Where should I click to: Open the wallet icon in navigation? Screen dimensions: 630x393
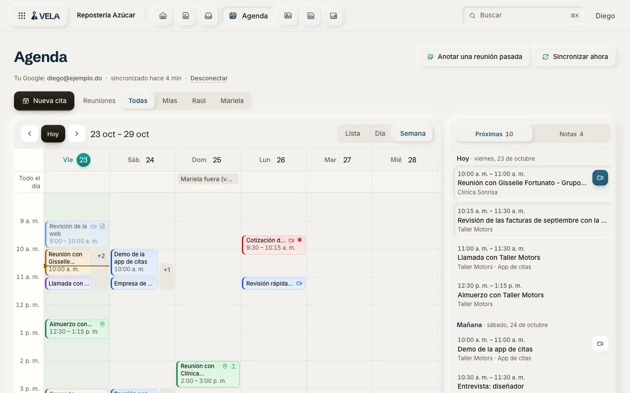click(x=334, y=16)
